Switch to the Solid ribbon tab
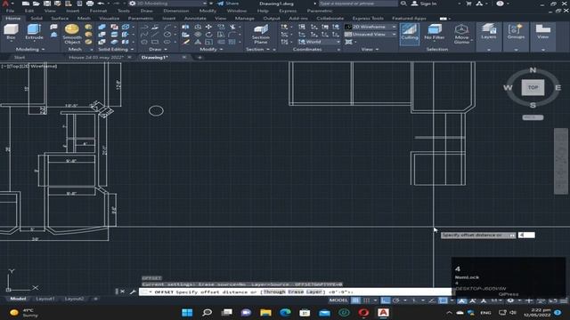 coord(37,18)
